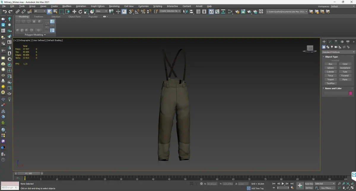
Task: Open the Workspaces Default dropdown
Action: coord(342,6)
